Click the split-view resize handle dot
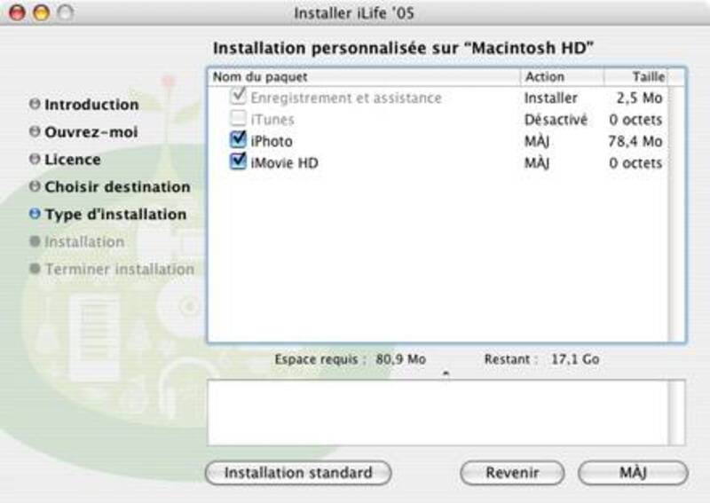The image size is (710, 503). [446, 373]
